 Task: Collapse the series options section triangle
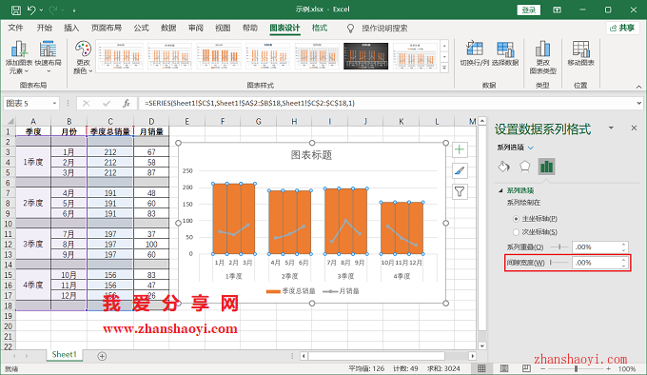point(500,190)
